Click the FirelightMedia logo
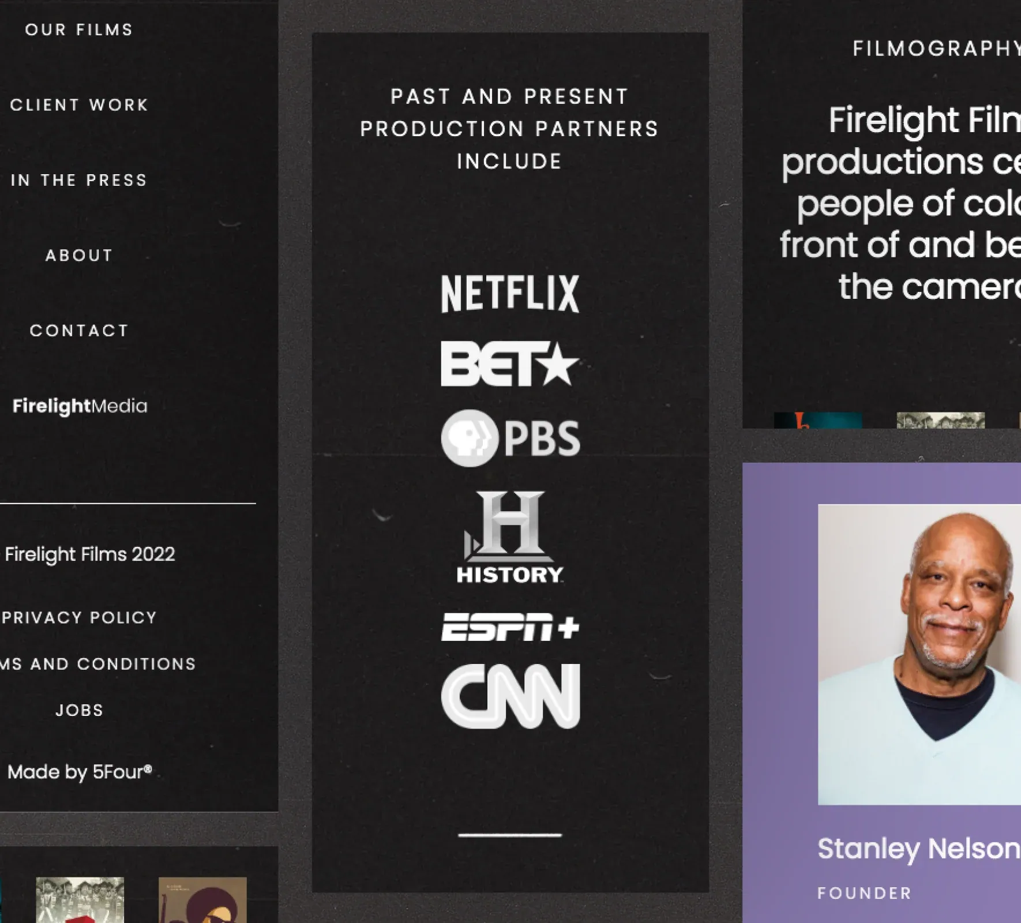1021x923 pixels. 80,407
